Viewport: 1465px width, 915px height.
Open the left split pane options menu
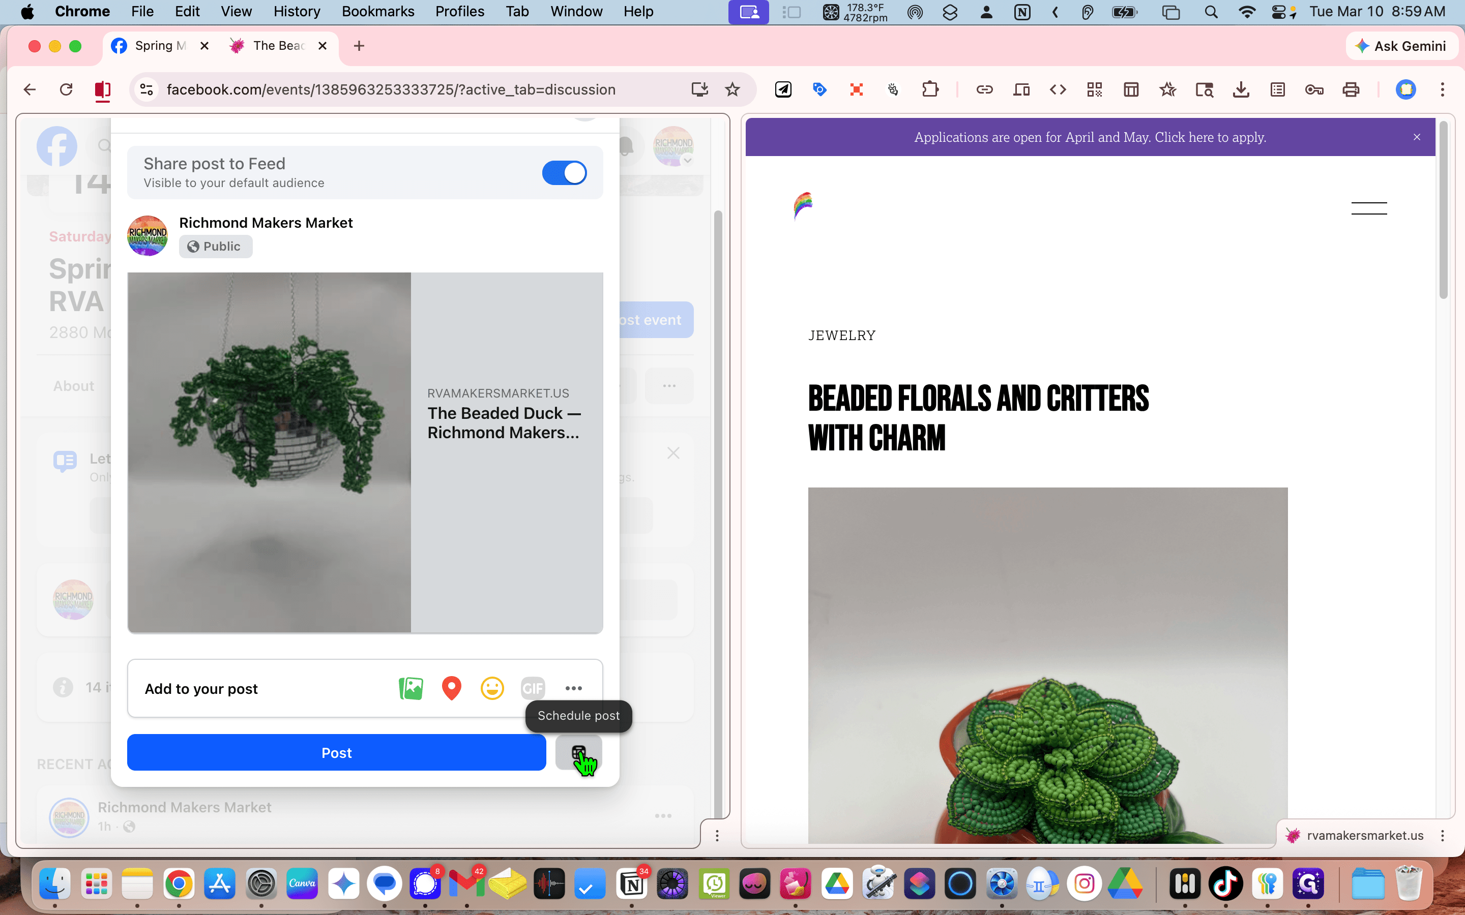coord(717,836)
